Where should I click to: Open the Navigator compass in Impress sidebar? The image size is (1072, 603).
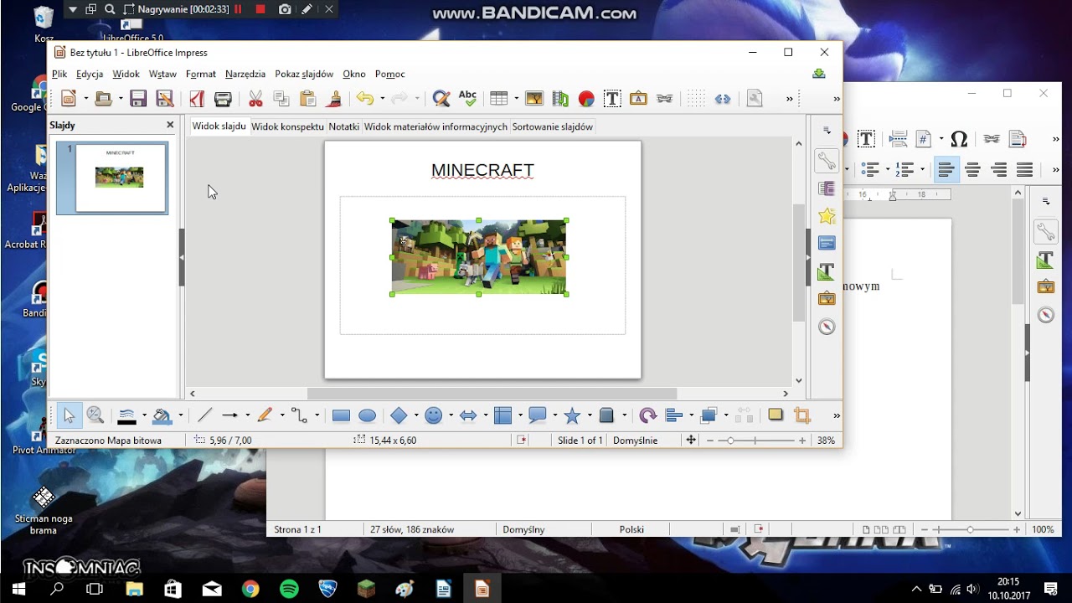point(827,327)
